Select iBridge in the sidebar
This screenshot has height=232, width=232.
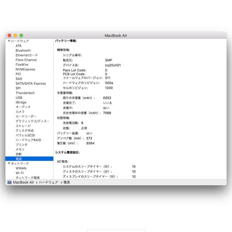(x=21, y=102)
